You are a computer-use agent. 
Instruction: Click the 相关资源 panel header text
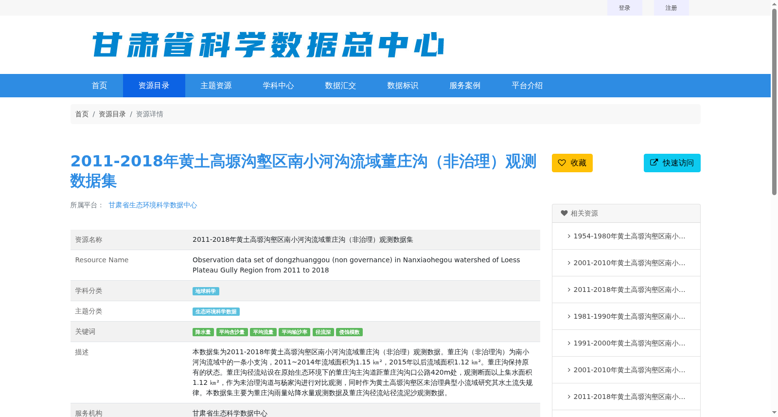click(x=584, y=213)
